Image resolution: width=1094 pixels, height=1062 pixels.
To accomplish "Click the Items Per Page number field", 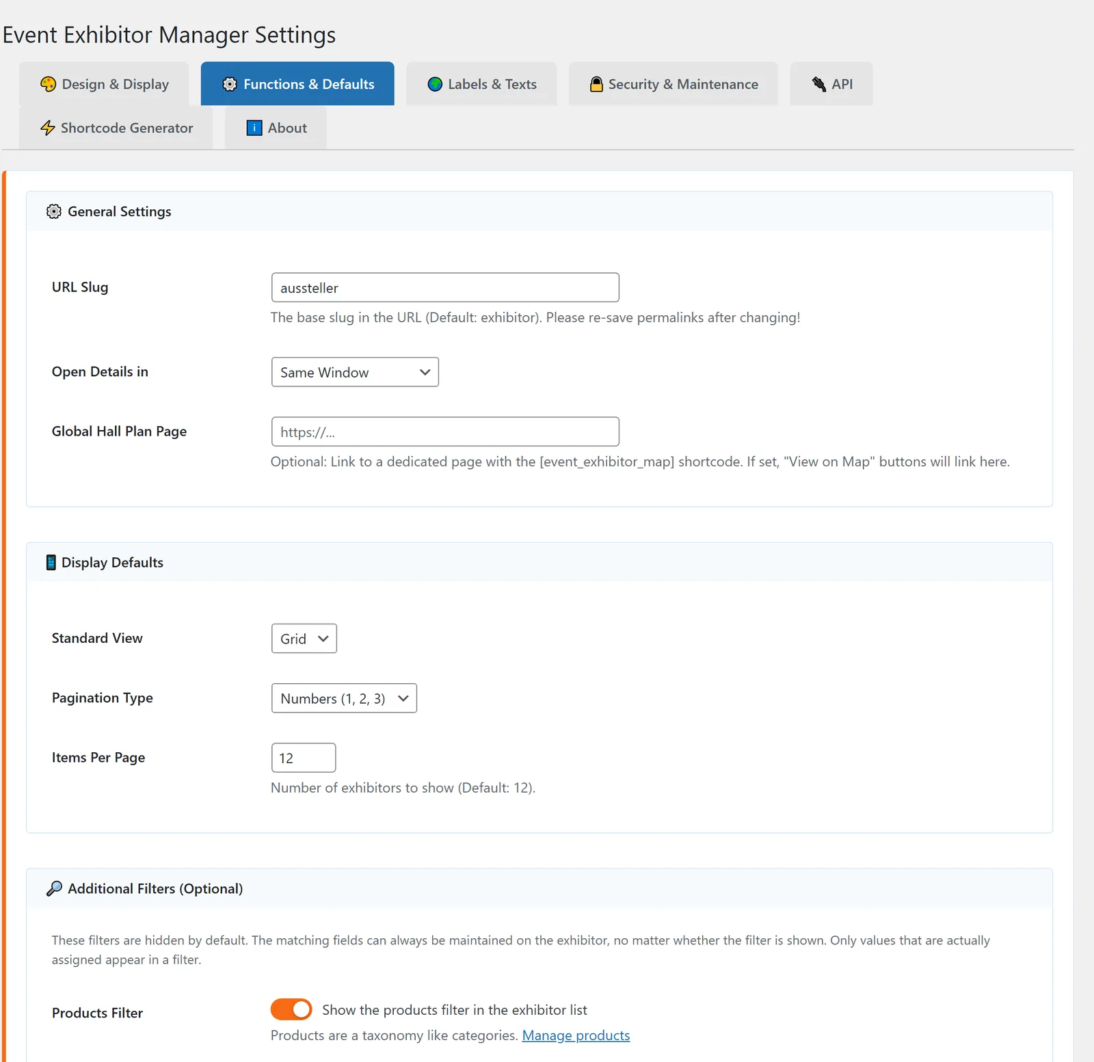I will click(304, 758).
